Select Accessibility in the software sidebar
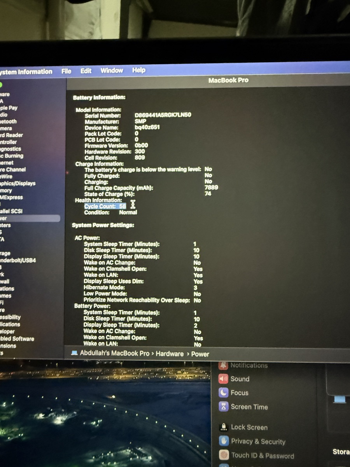This screenshot has width=350, height=467. [10, 317]
